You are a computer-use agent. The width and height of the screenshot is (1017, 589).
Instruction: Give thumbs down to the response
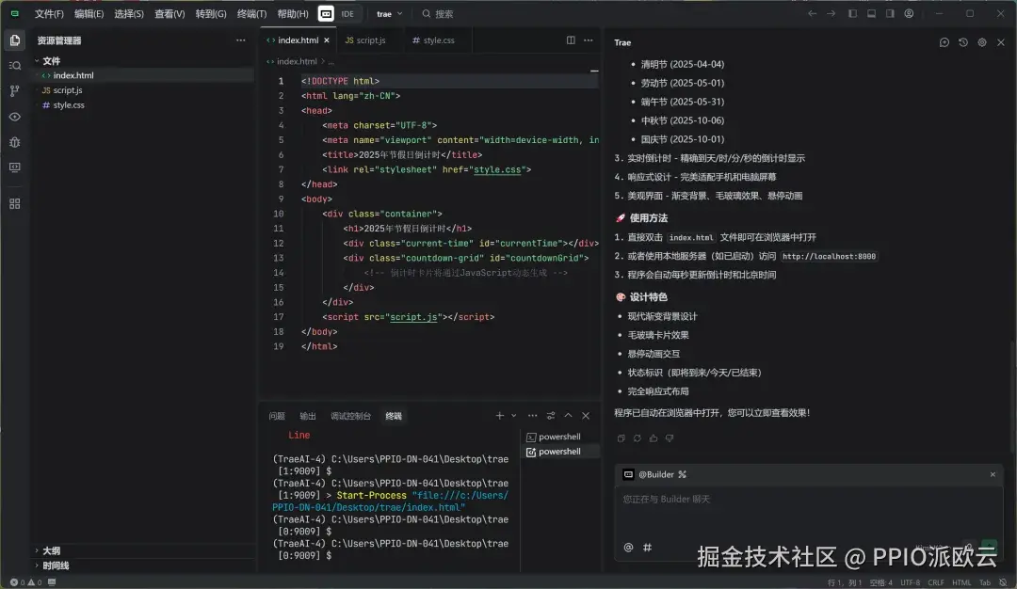tap(670, 438)
